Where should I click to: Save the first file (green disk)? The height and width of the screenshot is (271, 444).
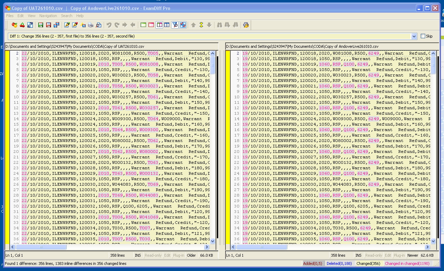tap(41, 25)
